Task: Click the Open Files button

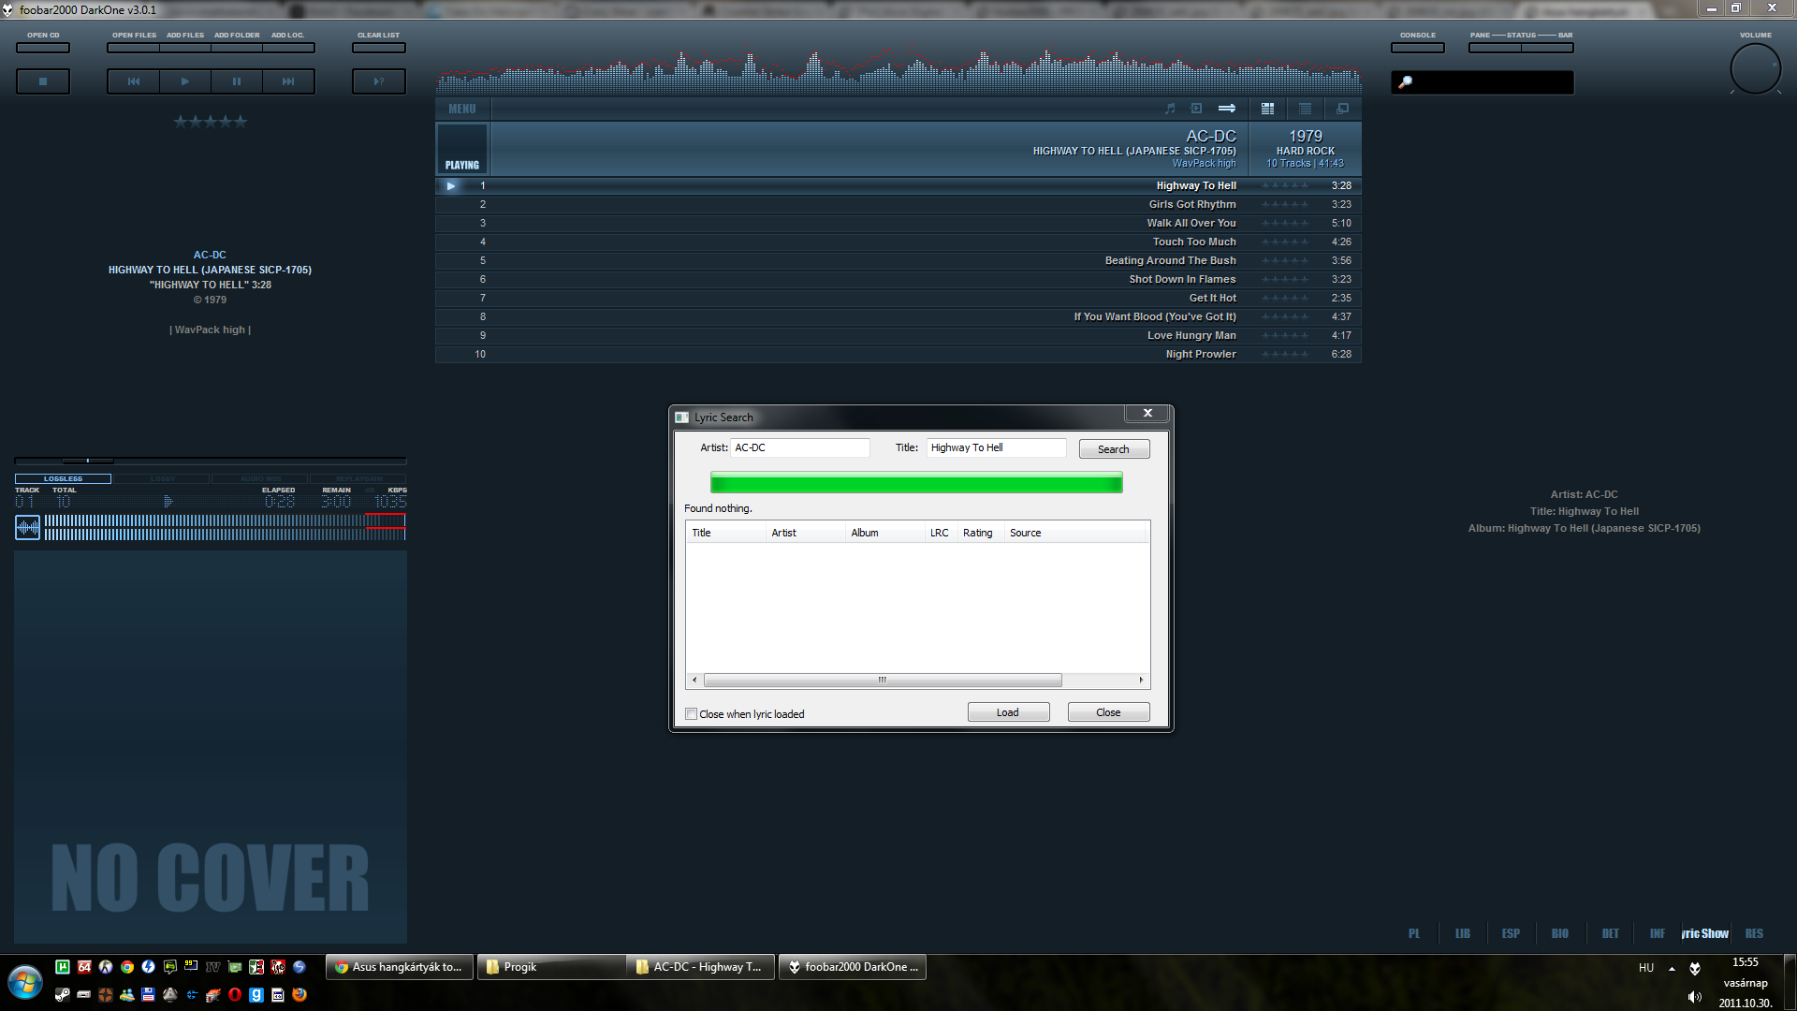Action: 134,48
